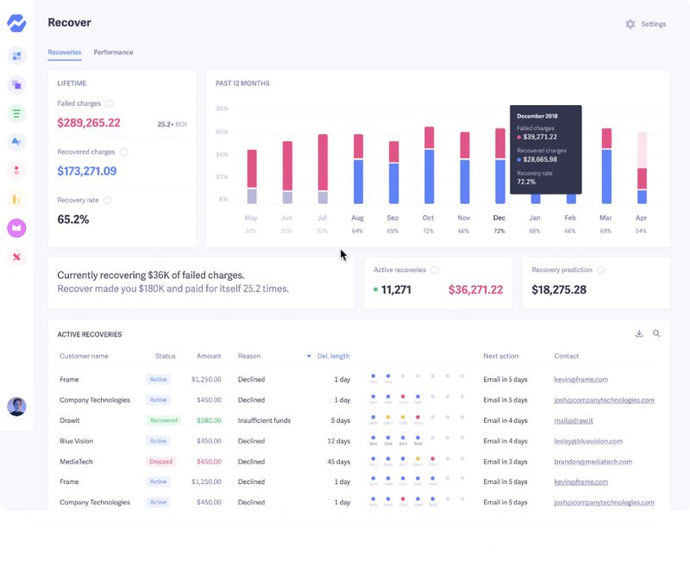The image size is (690, 570).
Task: Toggle the Dropped badge for MediaTech
Action: [160, 462]
